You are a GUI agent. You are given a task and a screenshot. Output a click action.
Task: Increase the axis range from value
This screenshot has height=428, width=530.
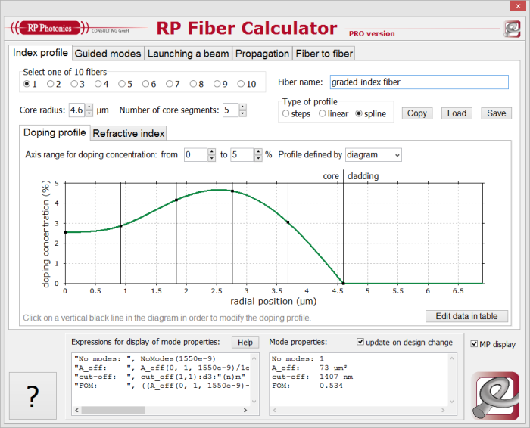pos(211,151)
